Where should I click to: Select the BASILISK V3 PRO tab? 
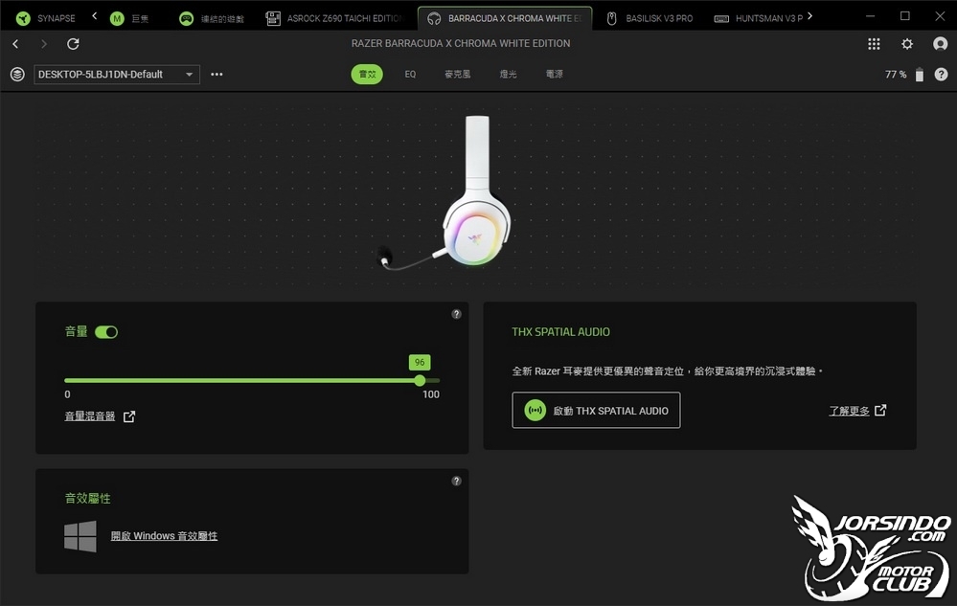coord(649,18)
